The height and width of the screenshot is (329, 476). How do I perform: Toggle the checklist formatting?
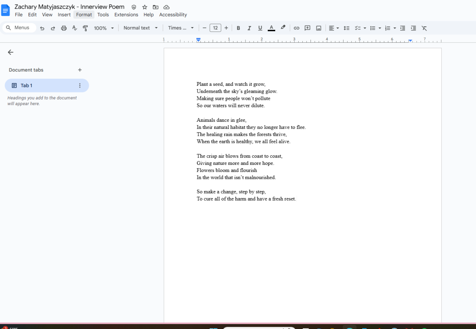pos(357,28)
